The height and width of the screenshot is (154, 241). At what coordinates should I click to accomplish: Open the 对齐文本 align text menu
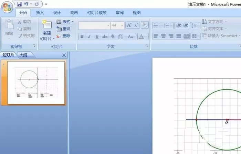(x=214, y=29)
